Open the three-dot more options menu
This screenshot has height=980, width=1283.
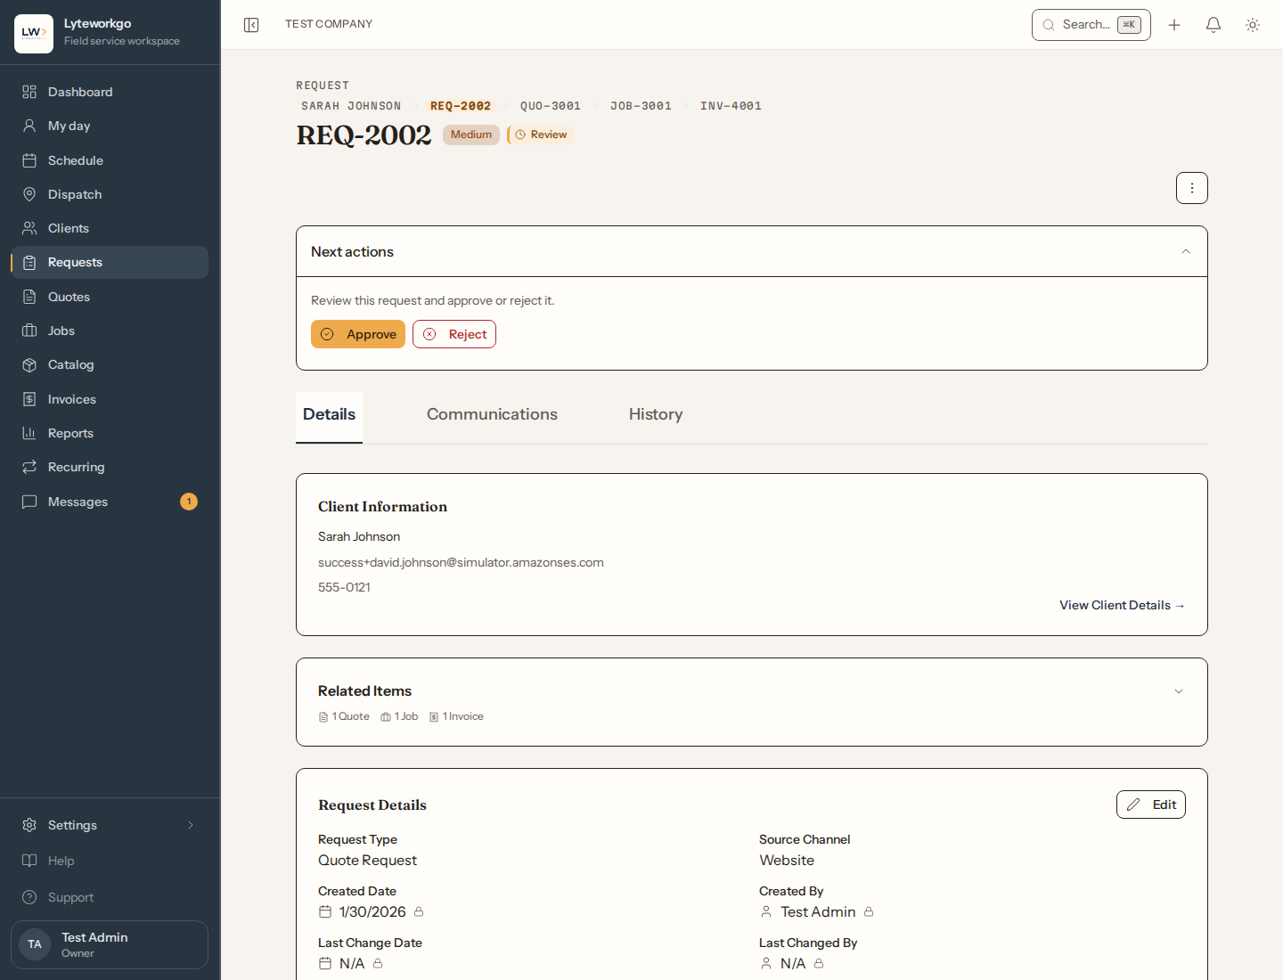1192,188
